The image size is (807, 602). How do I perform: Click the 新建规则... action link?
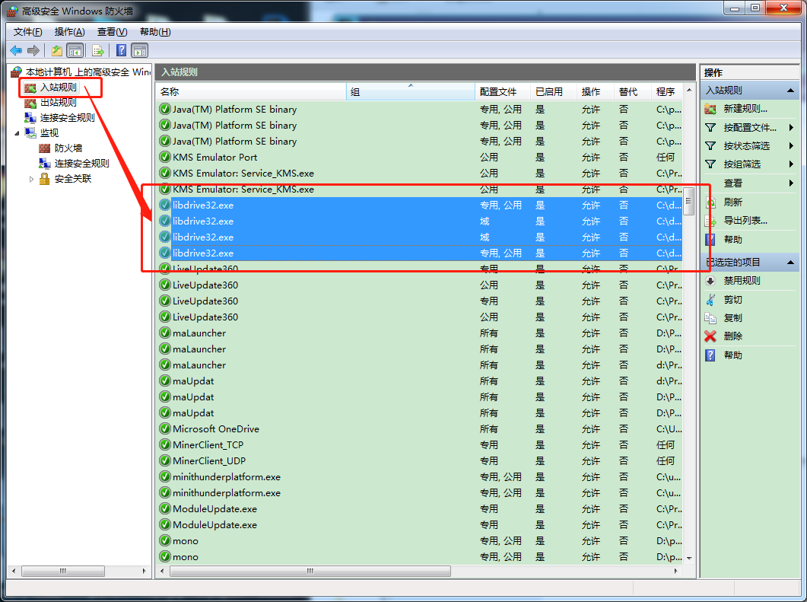click(745, 109)
